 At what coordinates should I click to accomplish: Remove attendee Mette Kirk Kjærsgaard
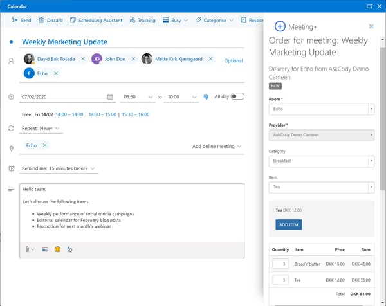(x=210, y=59)
